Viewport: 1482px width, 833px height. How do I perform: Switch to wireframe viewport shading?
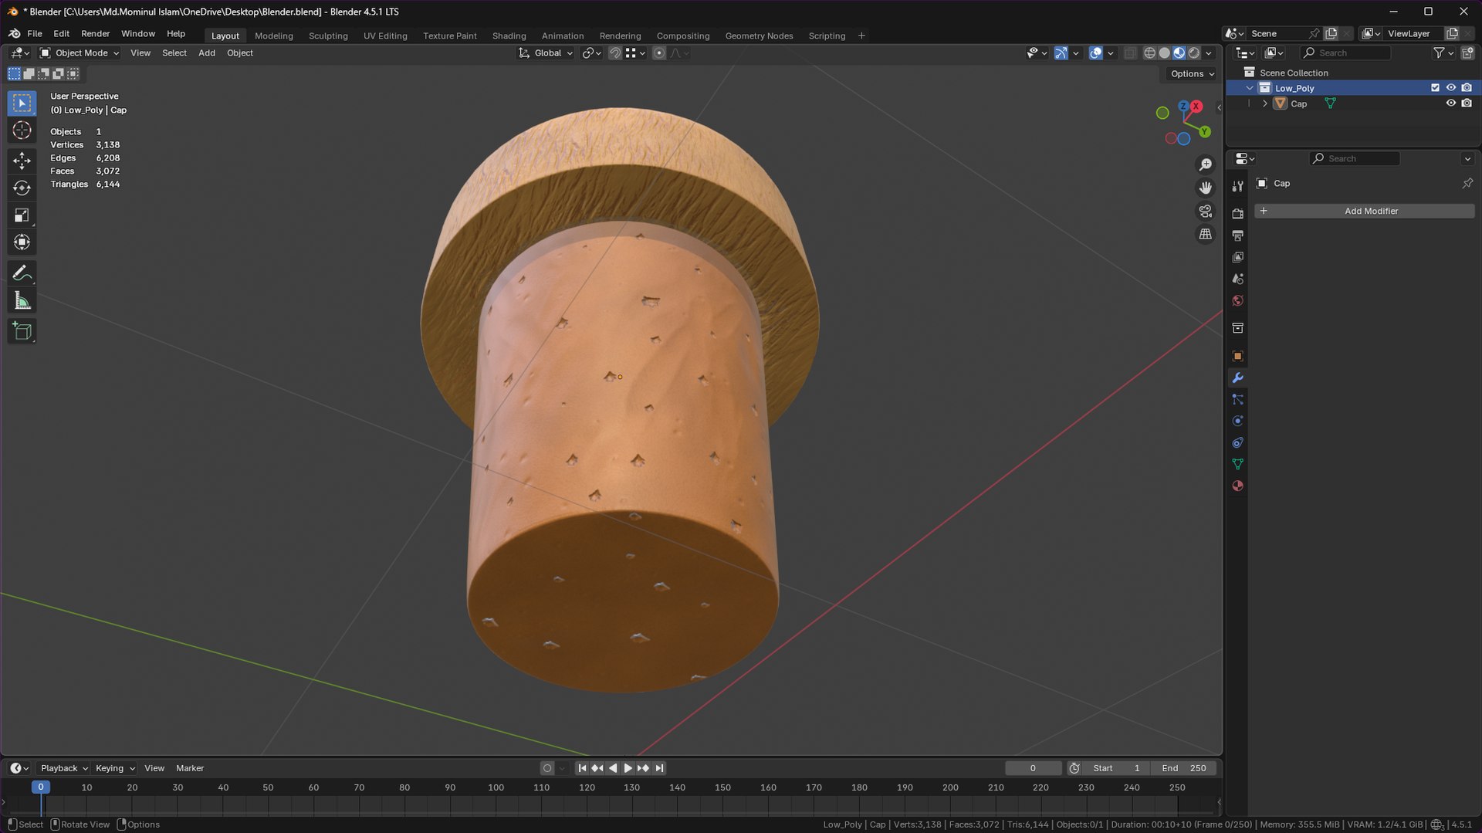click(x=1149, y=52)
